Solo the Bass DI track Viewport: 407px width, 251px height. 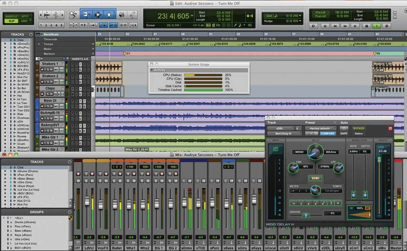click(48, 106)
